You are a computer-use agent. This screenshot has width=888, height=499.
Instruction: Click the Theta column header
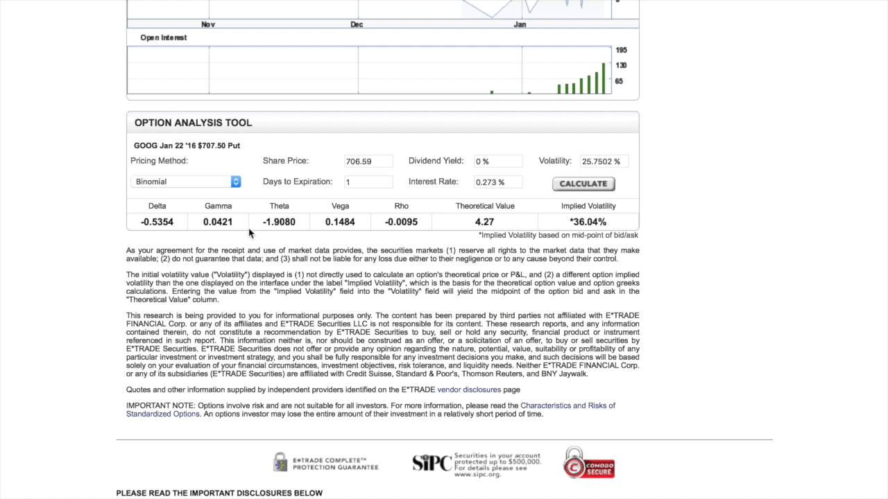tap(279, 206)
